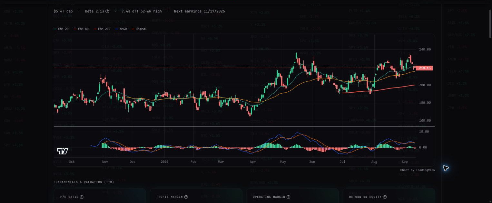Click the TradingView logo on the chart
The height and width of the screenshot is (203, 492).
click(63, 151)
